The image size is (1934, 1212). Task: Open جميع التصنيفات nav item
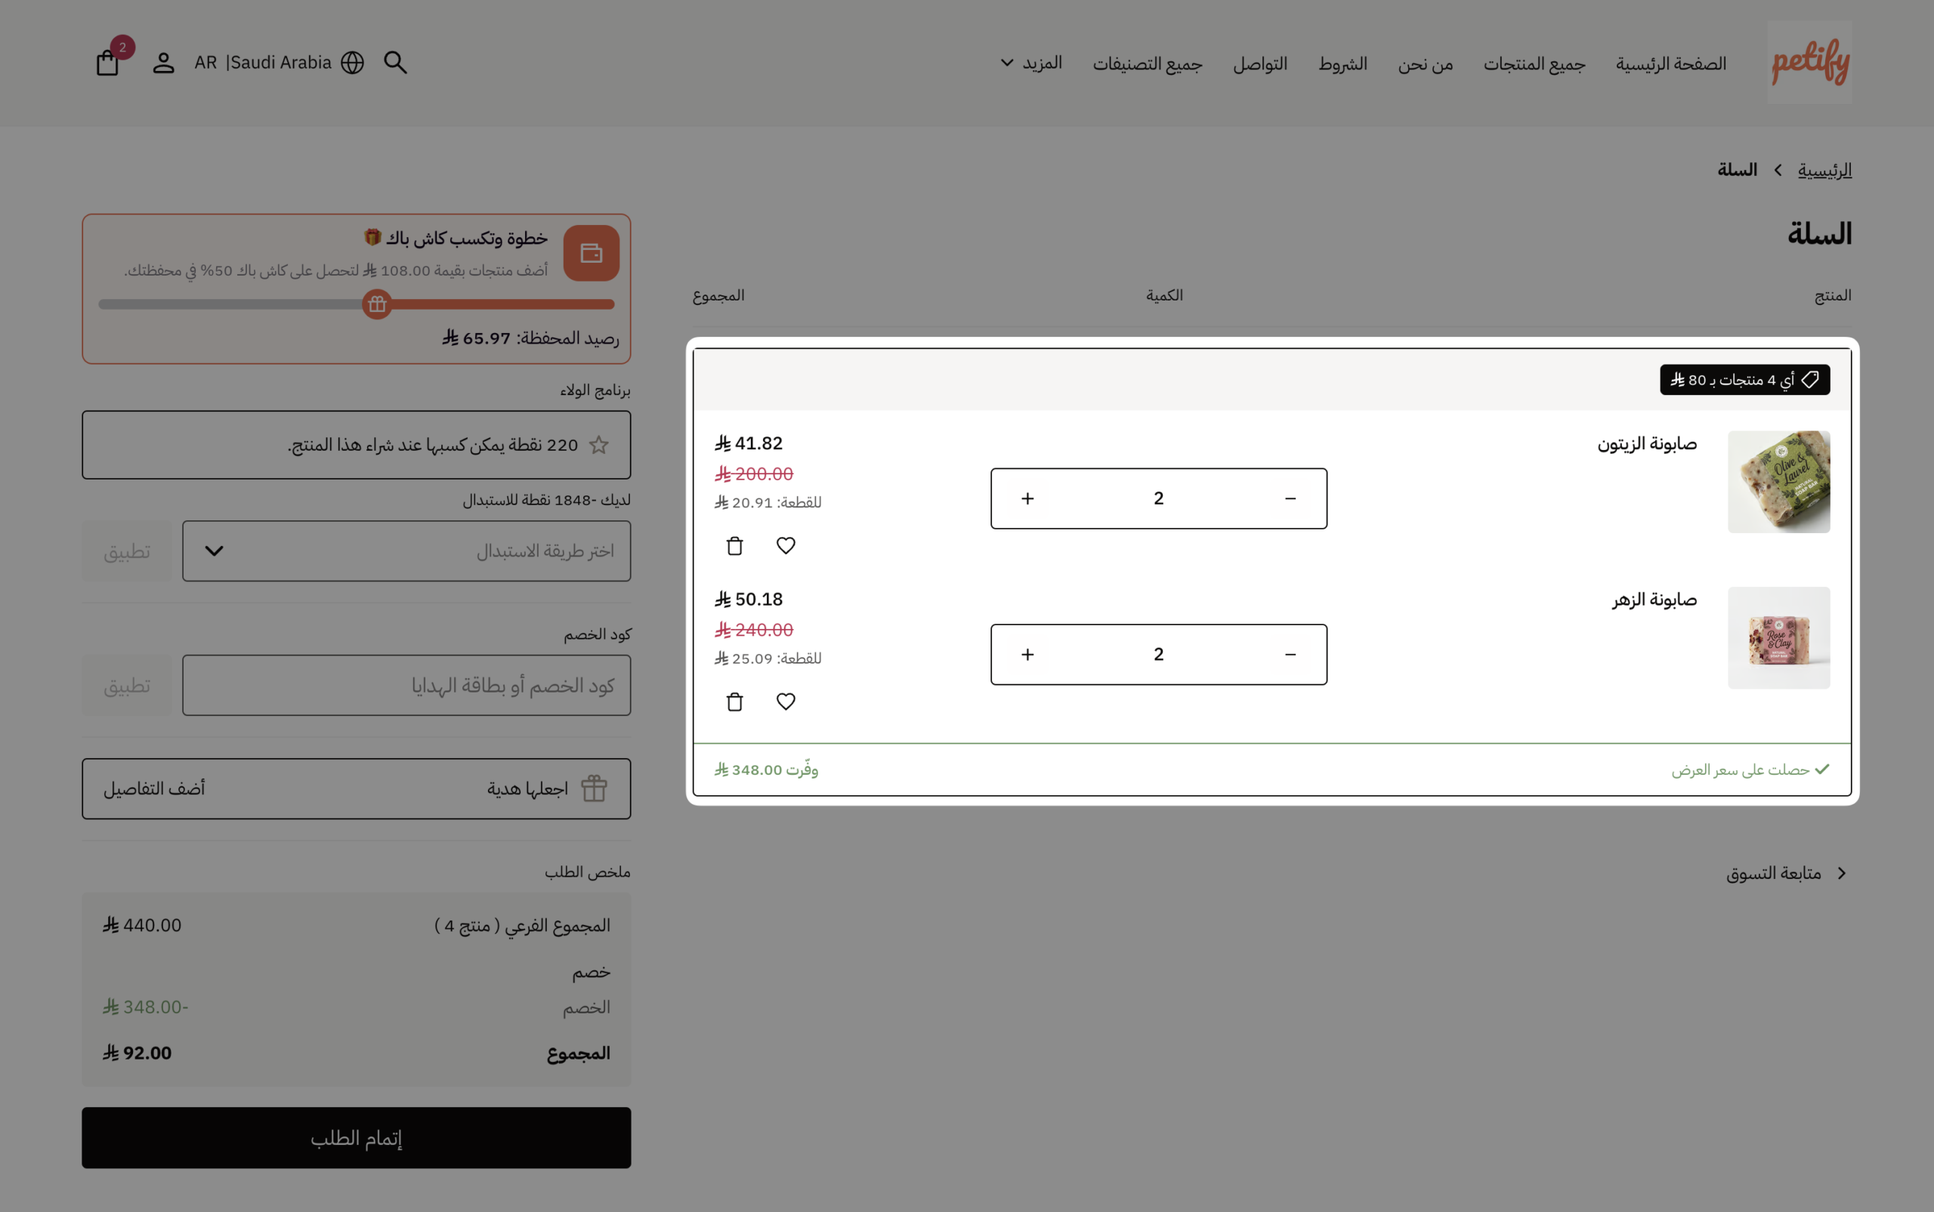[x=1148, y=63]
